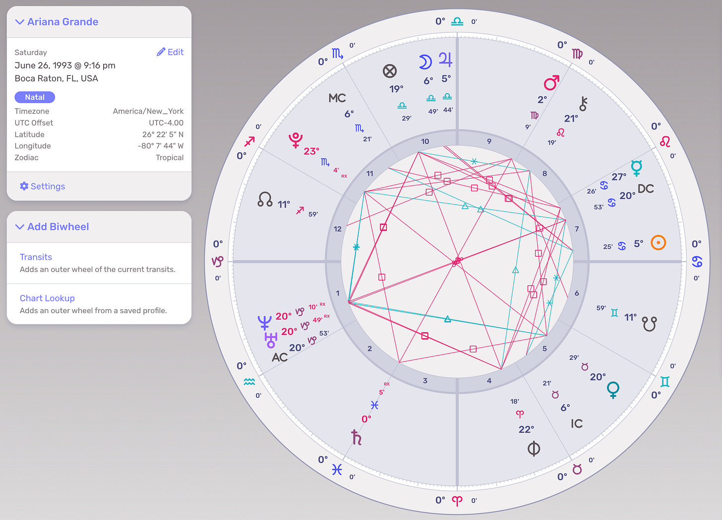722x520 pixels.
Task: Select the South Node glyph at 11° Gemini
Action: (649, 324)
